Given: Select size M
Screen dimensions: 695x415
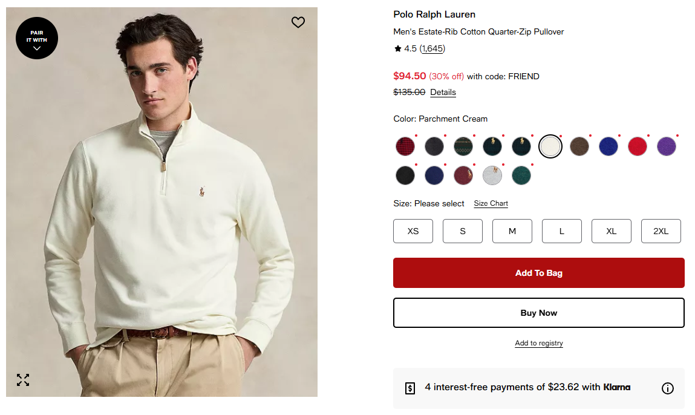Looking at the screenshot, I should point(512,231).
